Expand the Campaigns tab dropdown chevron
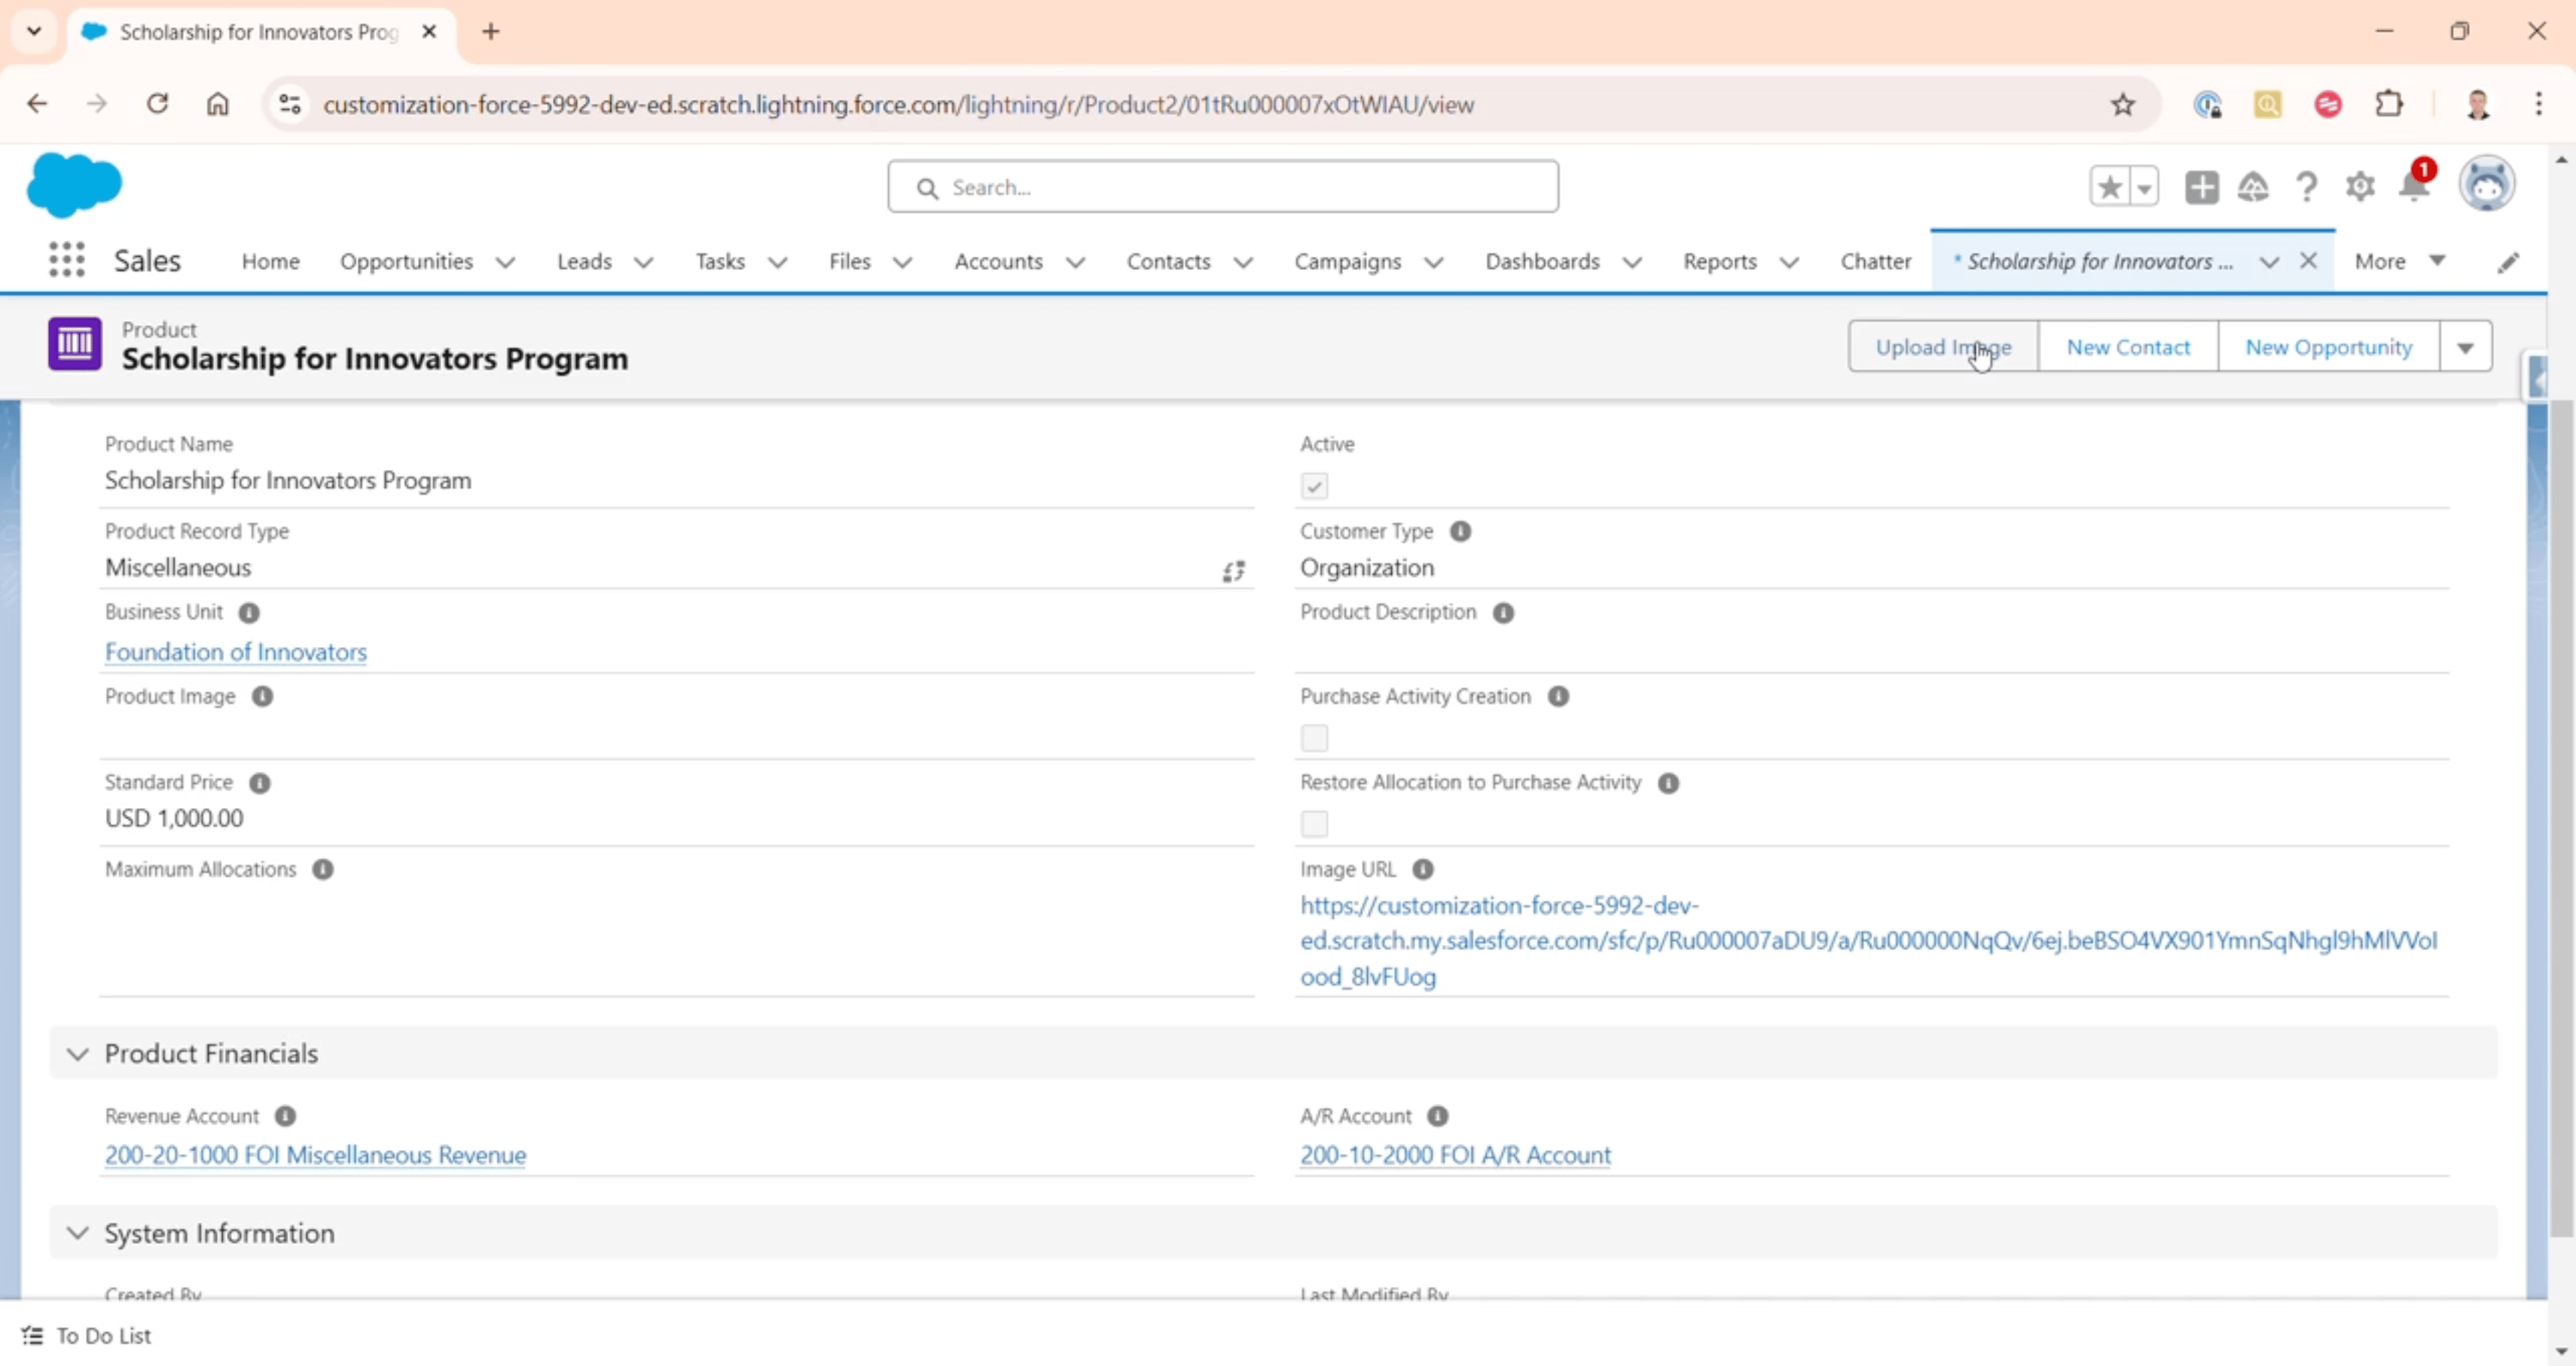2576x1366 pixels. point(1433,262)
